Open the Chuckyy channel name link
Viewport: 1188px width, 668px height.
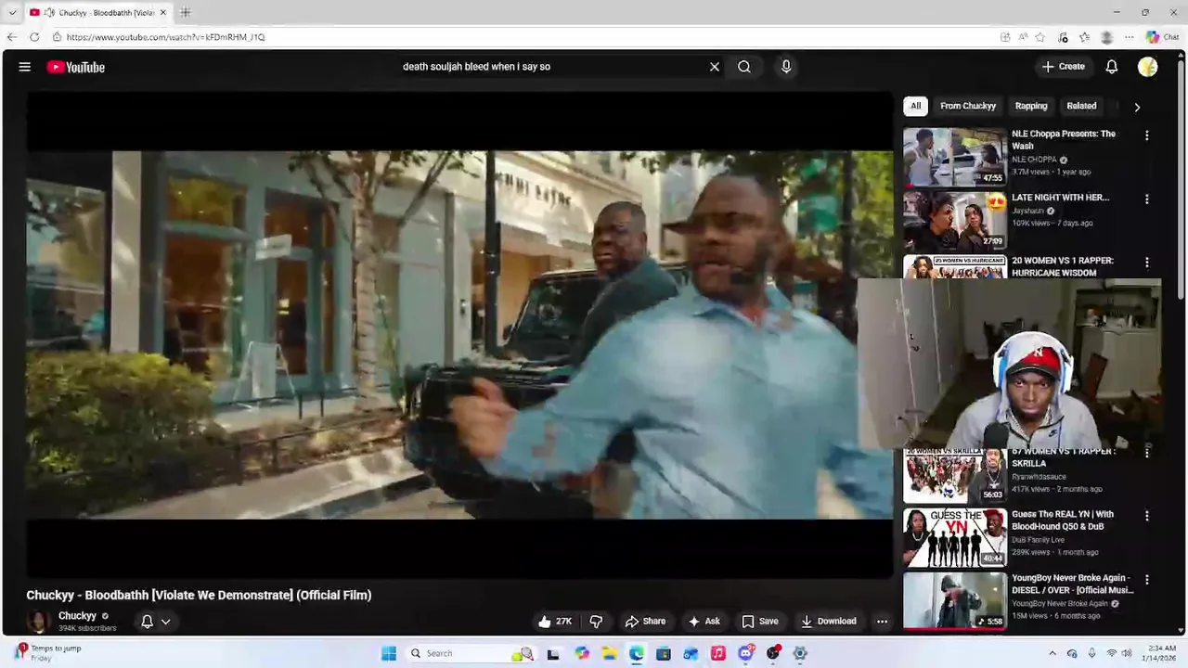(77, 616)
